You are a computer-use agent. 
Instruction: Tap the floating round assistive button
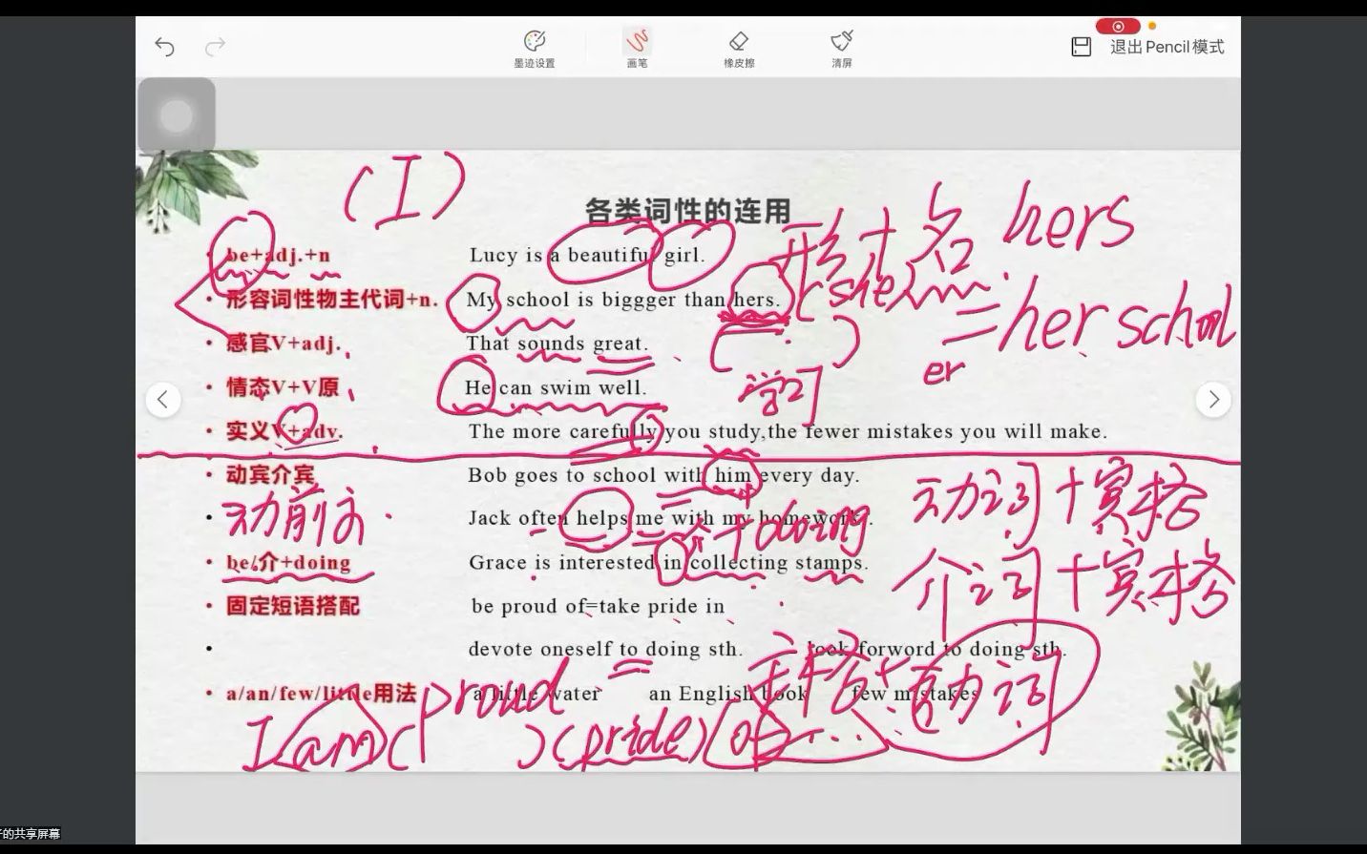[x=176, y=116]
